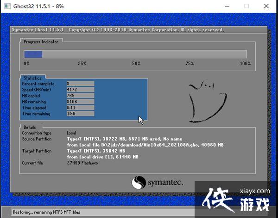This screenshot has width=278, height=218.
Task: Click the MB copied label
Action: (31, 96)
